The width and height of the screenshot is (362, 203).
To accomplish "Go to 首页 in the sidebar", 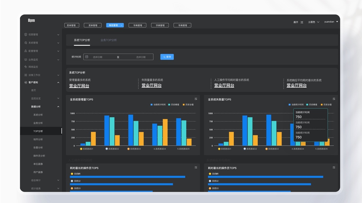I will click(34, 90).
